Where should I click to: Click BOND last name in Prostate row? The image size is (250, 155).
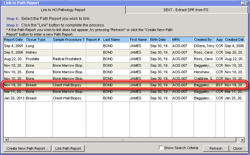pyautogui.click(x=116, y=59)
